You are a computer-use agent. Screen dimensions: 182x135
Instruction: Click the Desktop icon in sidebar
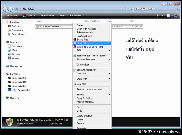coord(9,26)
